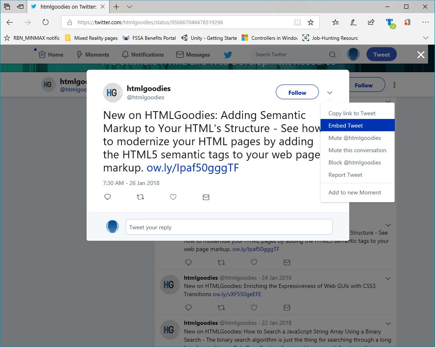The width and height of the screenshot is (435, 347).
Task: Select Embed Tweet from the menu
Action: click(x=346, y=126)
